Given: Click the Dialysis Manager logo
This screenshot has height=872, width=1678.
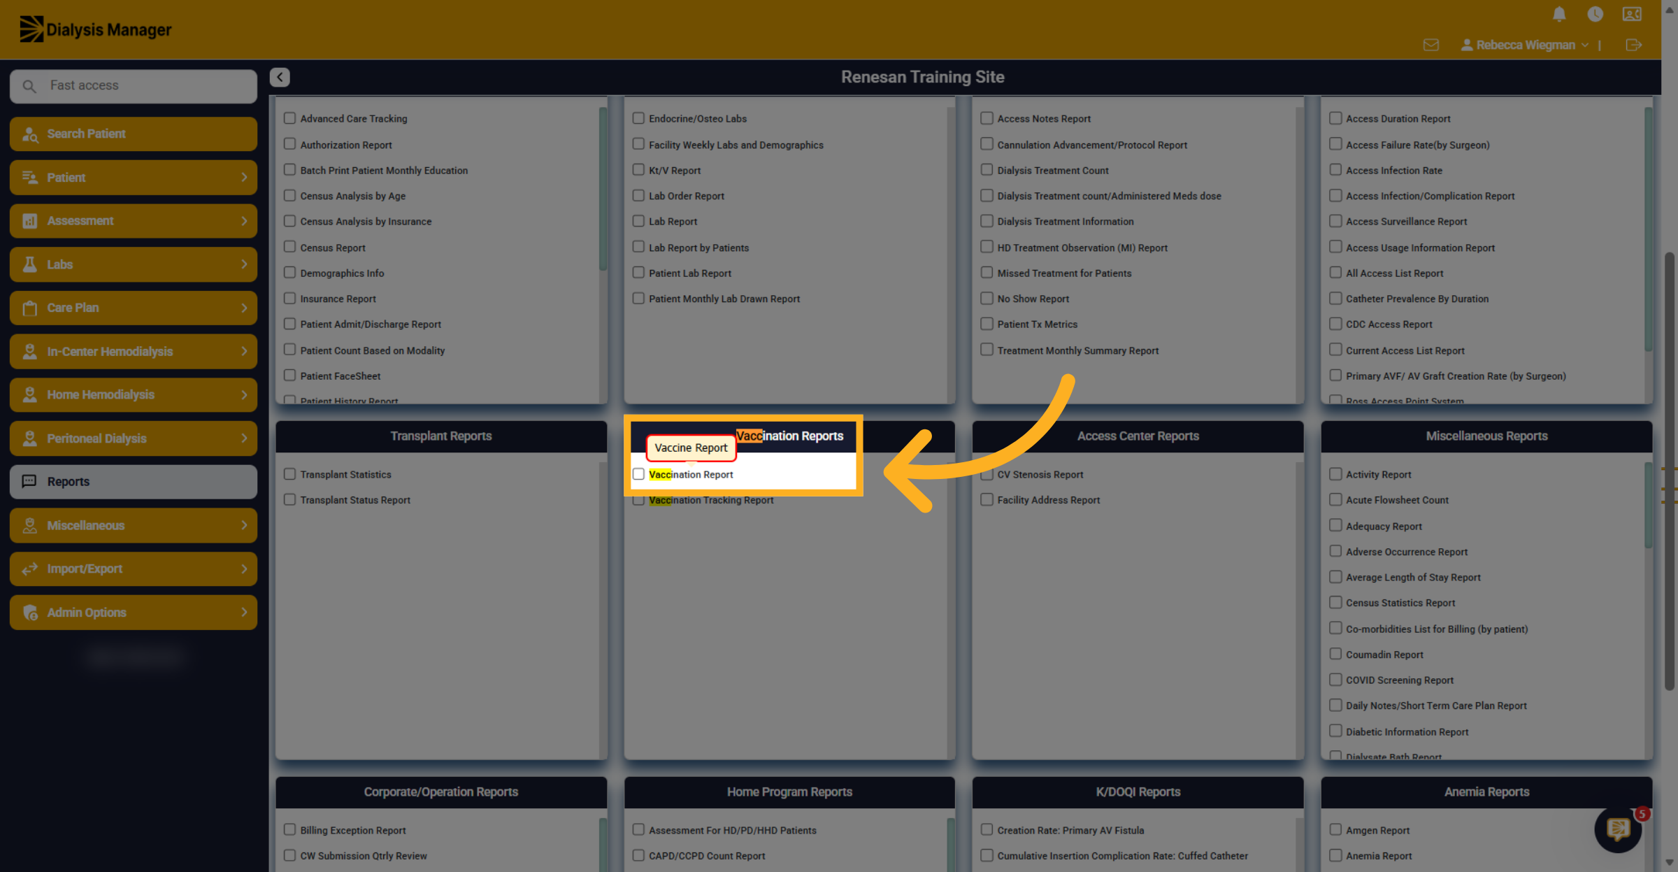Looking at the screenshot, I should [96, 29].
